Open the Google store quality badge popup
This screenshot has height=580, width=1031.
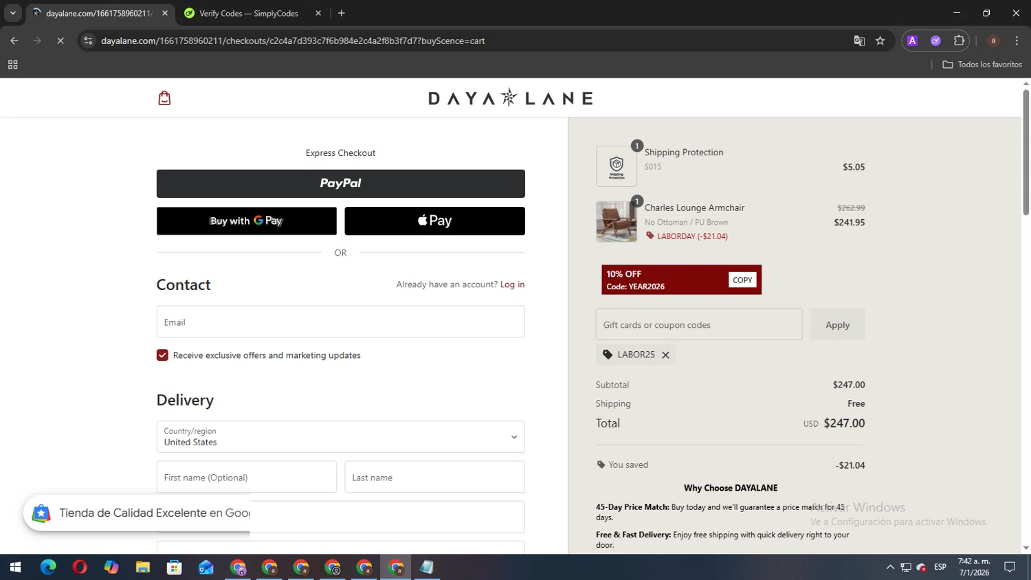(137, 513)
